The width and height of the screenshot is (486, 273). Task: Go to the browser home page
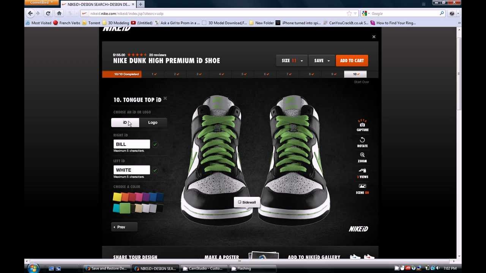(59, 13)
